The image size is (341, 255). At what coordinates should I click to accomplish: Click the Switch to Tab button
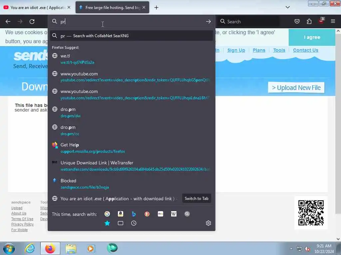point(196,199)
